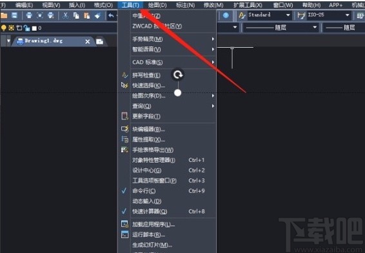Uncheck 快速计算器(Q) menu entry

click(x=166, y=211)
